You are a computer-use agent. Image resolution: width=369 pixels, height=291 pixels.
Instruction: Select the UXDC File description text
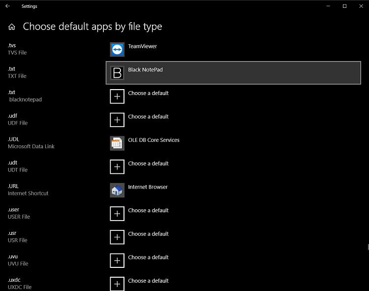click(x=20, y=287)
